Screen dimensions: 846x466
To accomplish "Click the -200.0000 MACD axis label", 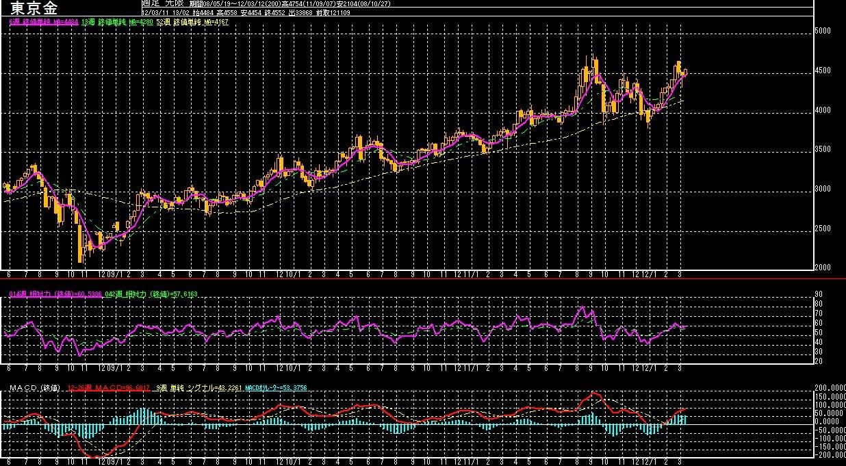I will click(830, 455).
